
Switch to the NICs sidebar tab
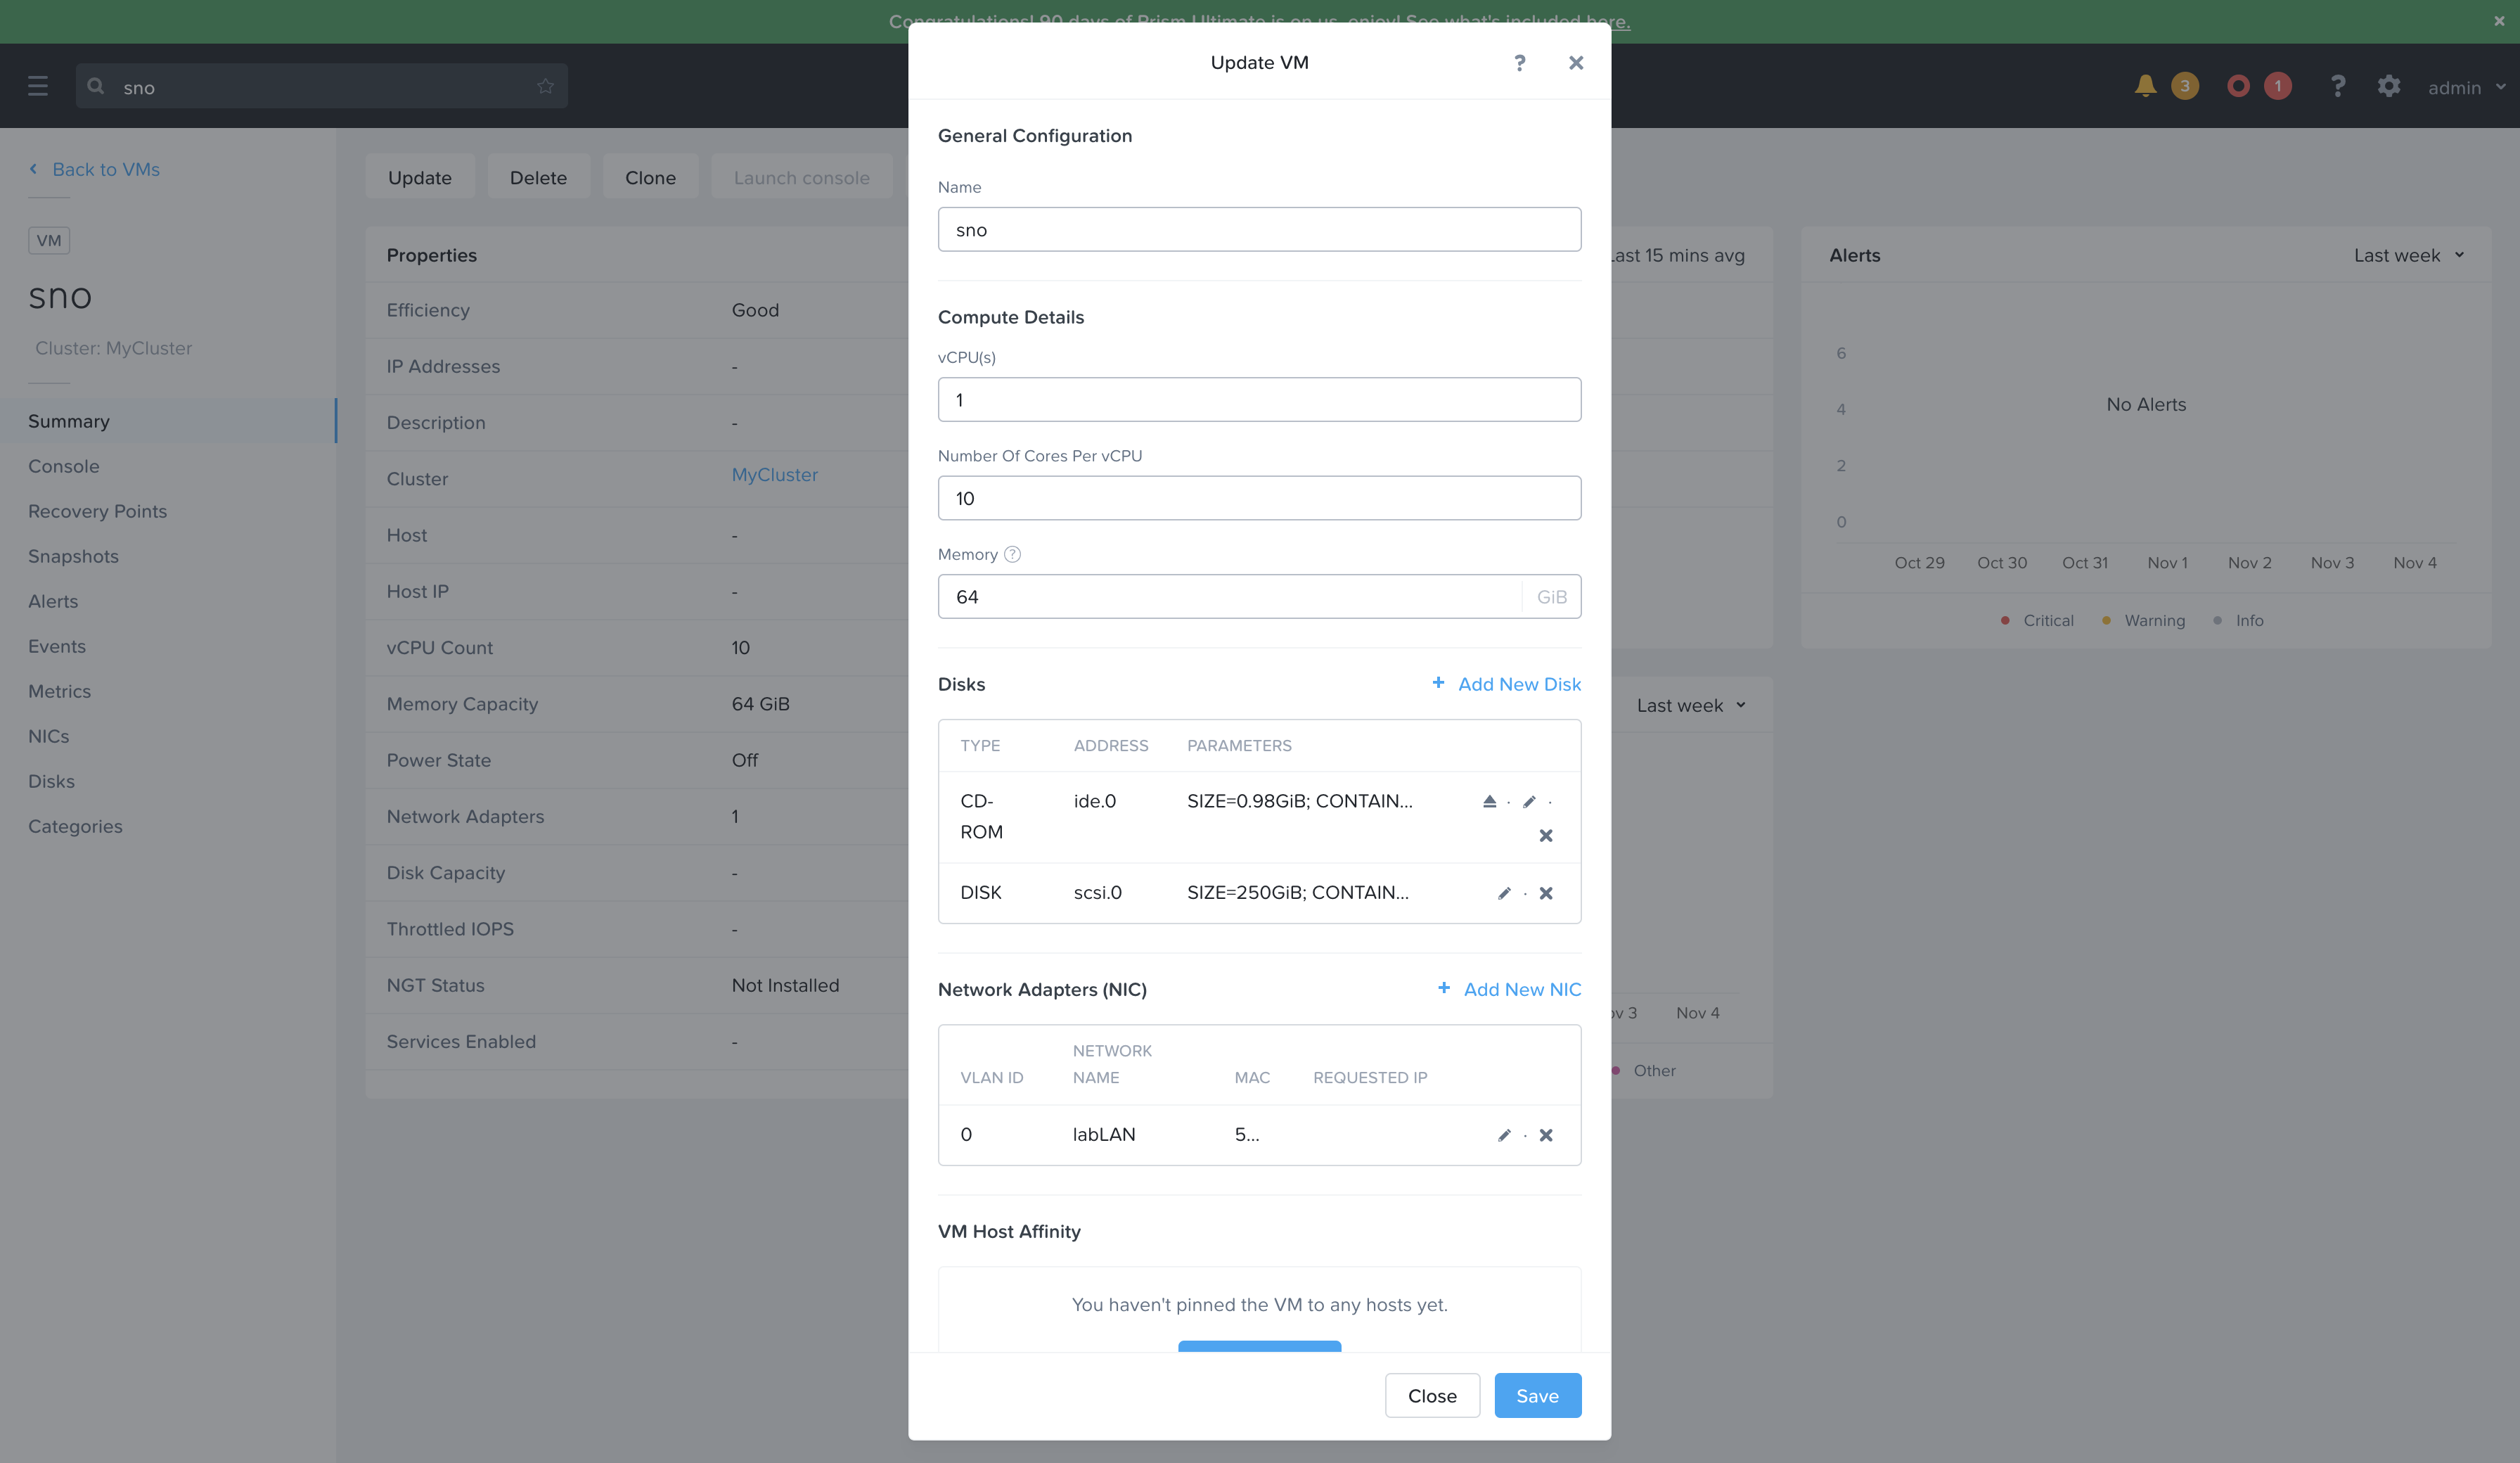(x=48, y=736)
